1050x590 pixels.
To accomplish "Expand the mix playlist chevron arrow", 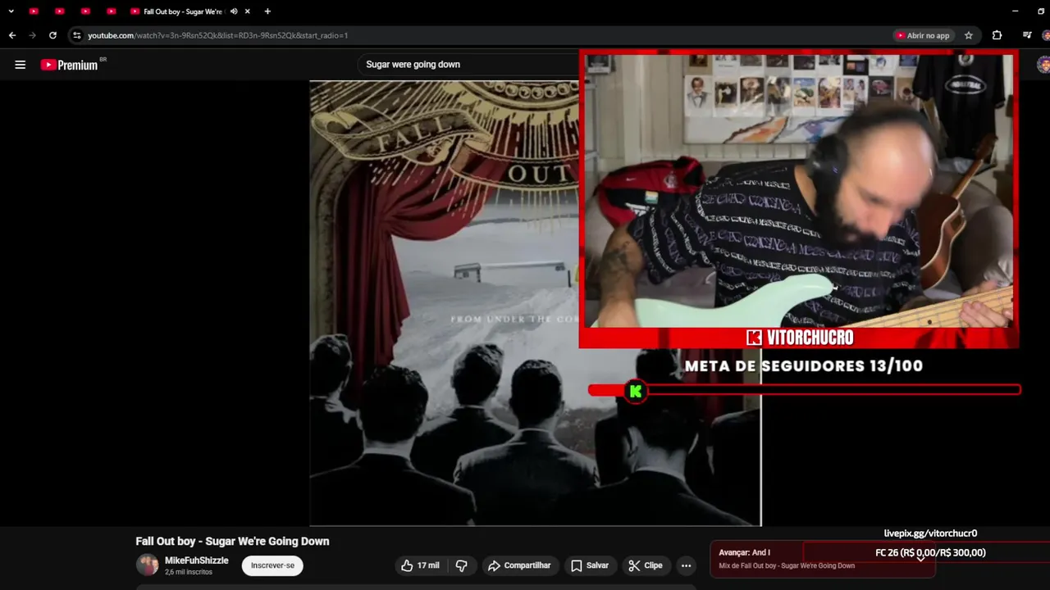I will click(920, 558).
